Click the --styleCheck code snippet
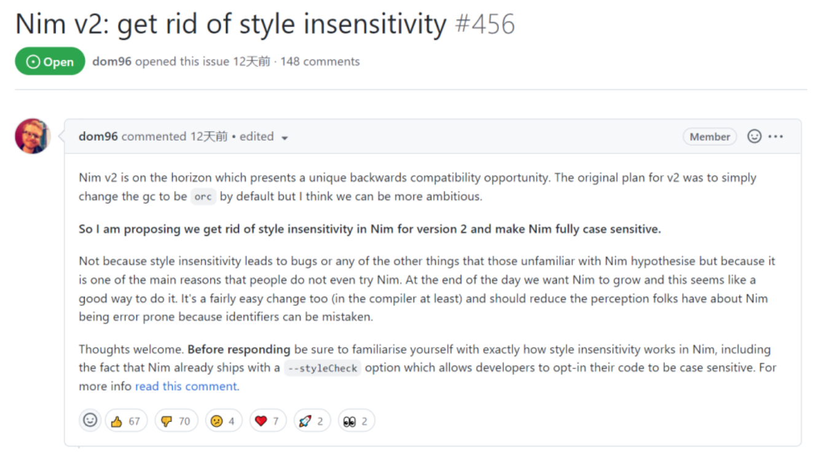Image resolution: width=816 pixels, height=457 pixels. (x=322, y=369)
